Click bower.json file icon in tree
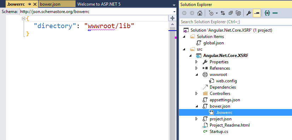 (205, 106)
